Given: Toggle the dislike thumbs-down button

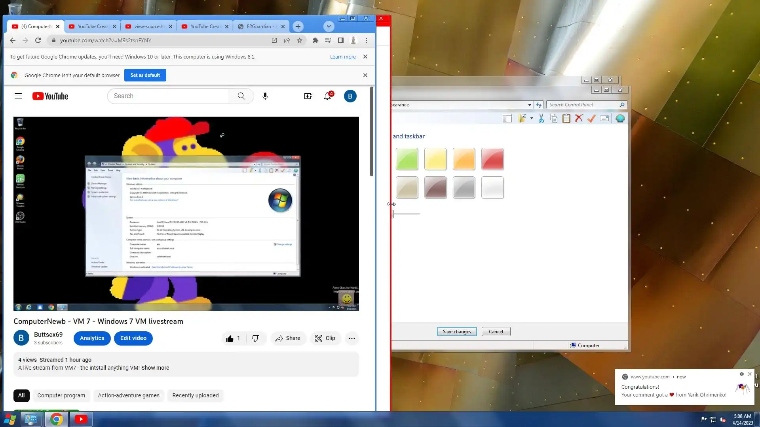Looking at the screenshot, I should 256,338.
